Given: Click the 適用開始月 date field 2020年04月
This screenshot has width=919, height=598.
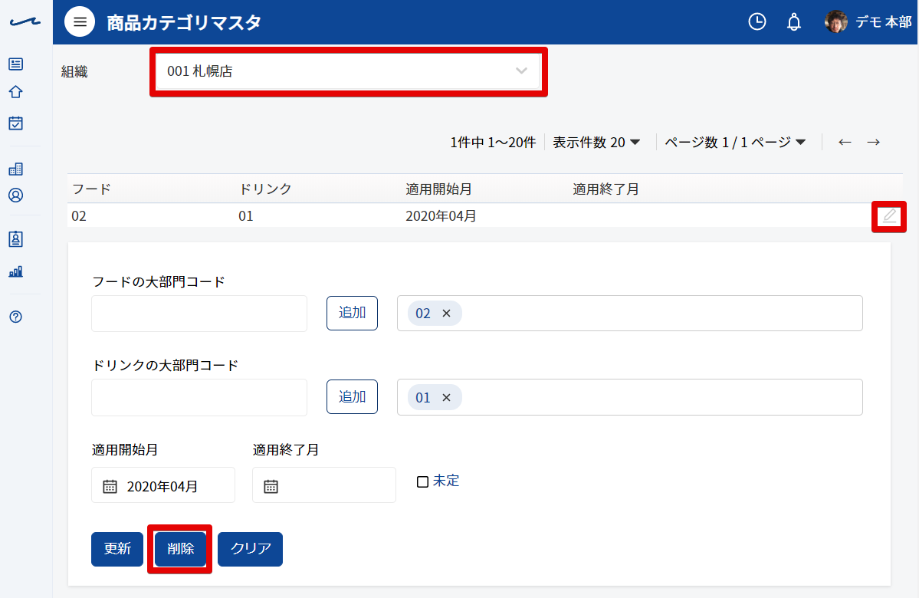Looking at the screenshot, I should (163, 485).
